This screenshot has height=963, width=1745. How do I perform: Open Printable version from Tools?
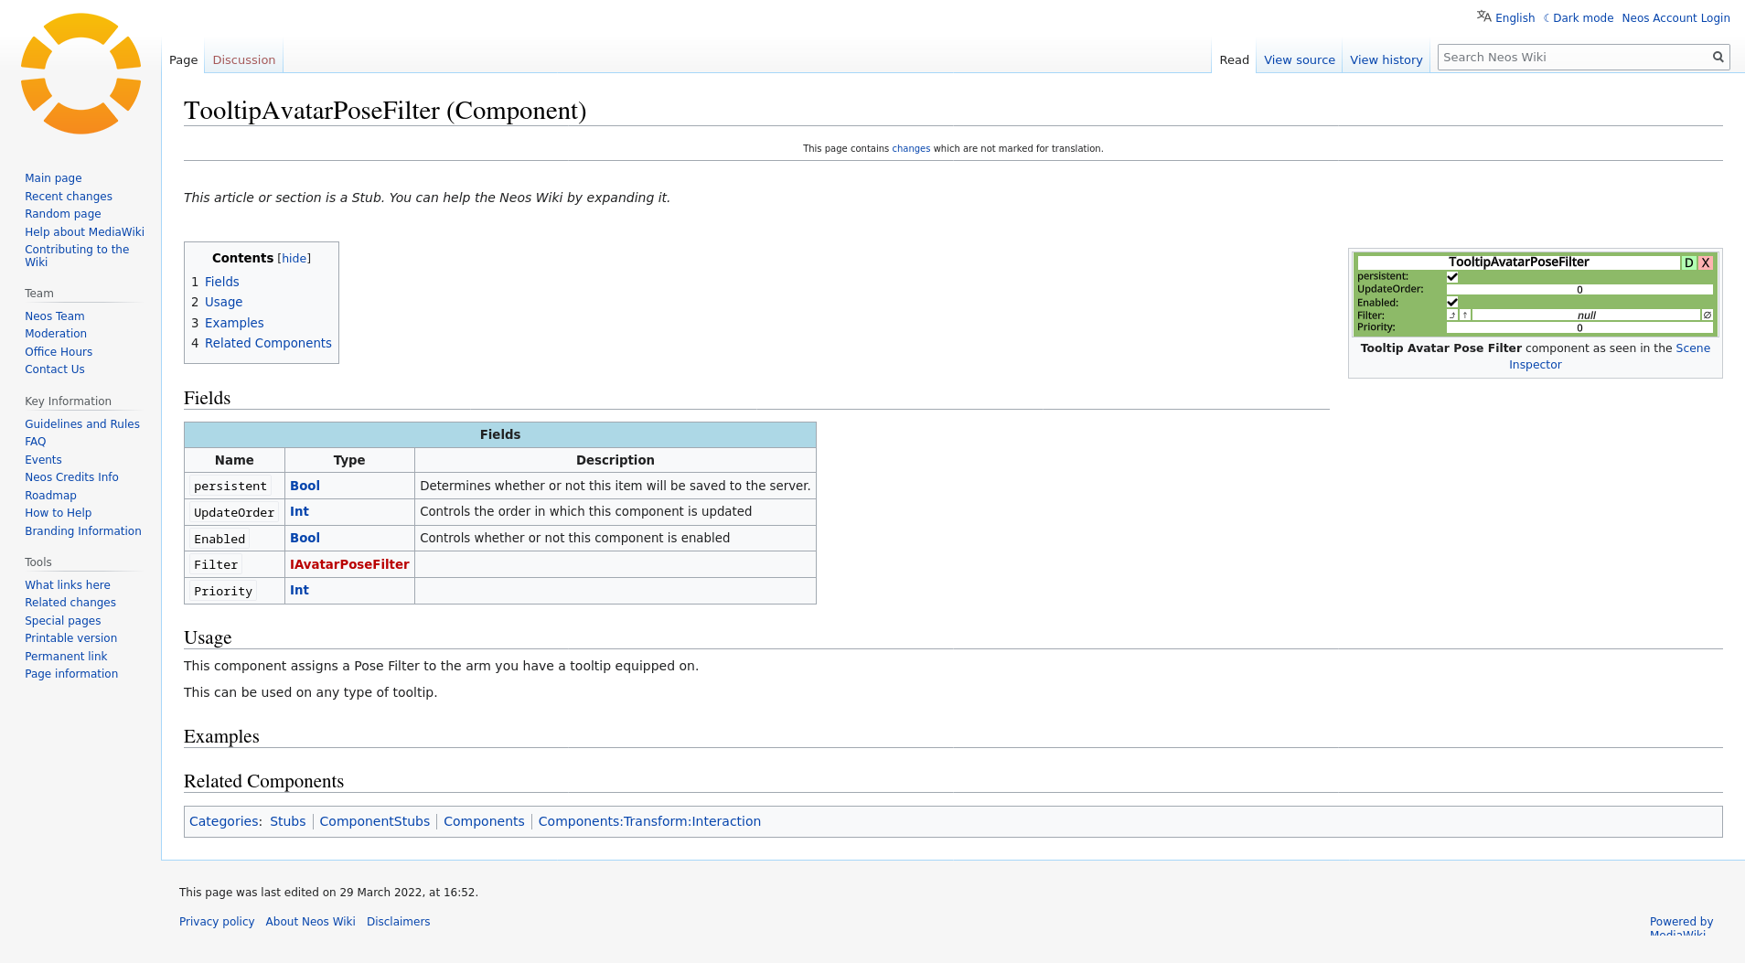70,638
